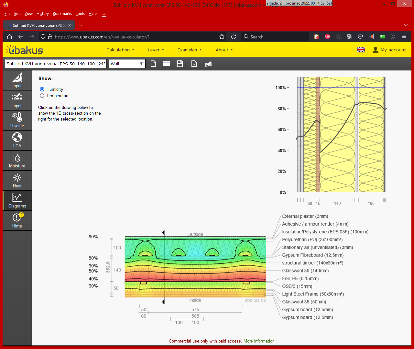The image size is (414, 349).
Task: Click the ubakus logo
Action: tap(24, 50)
